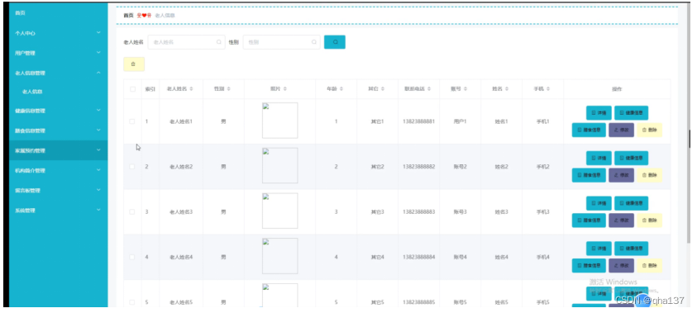Sort table by 老人姓名 column arrows
The width and height of the screenshot is (697, 313).
191,89
